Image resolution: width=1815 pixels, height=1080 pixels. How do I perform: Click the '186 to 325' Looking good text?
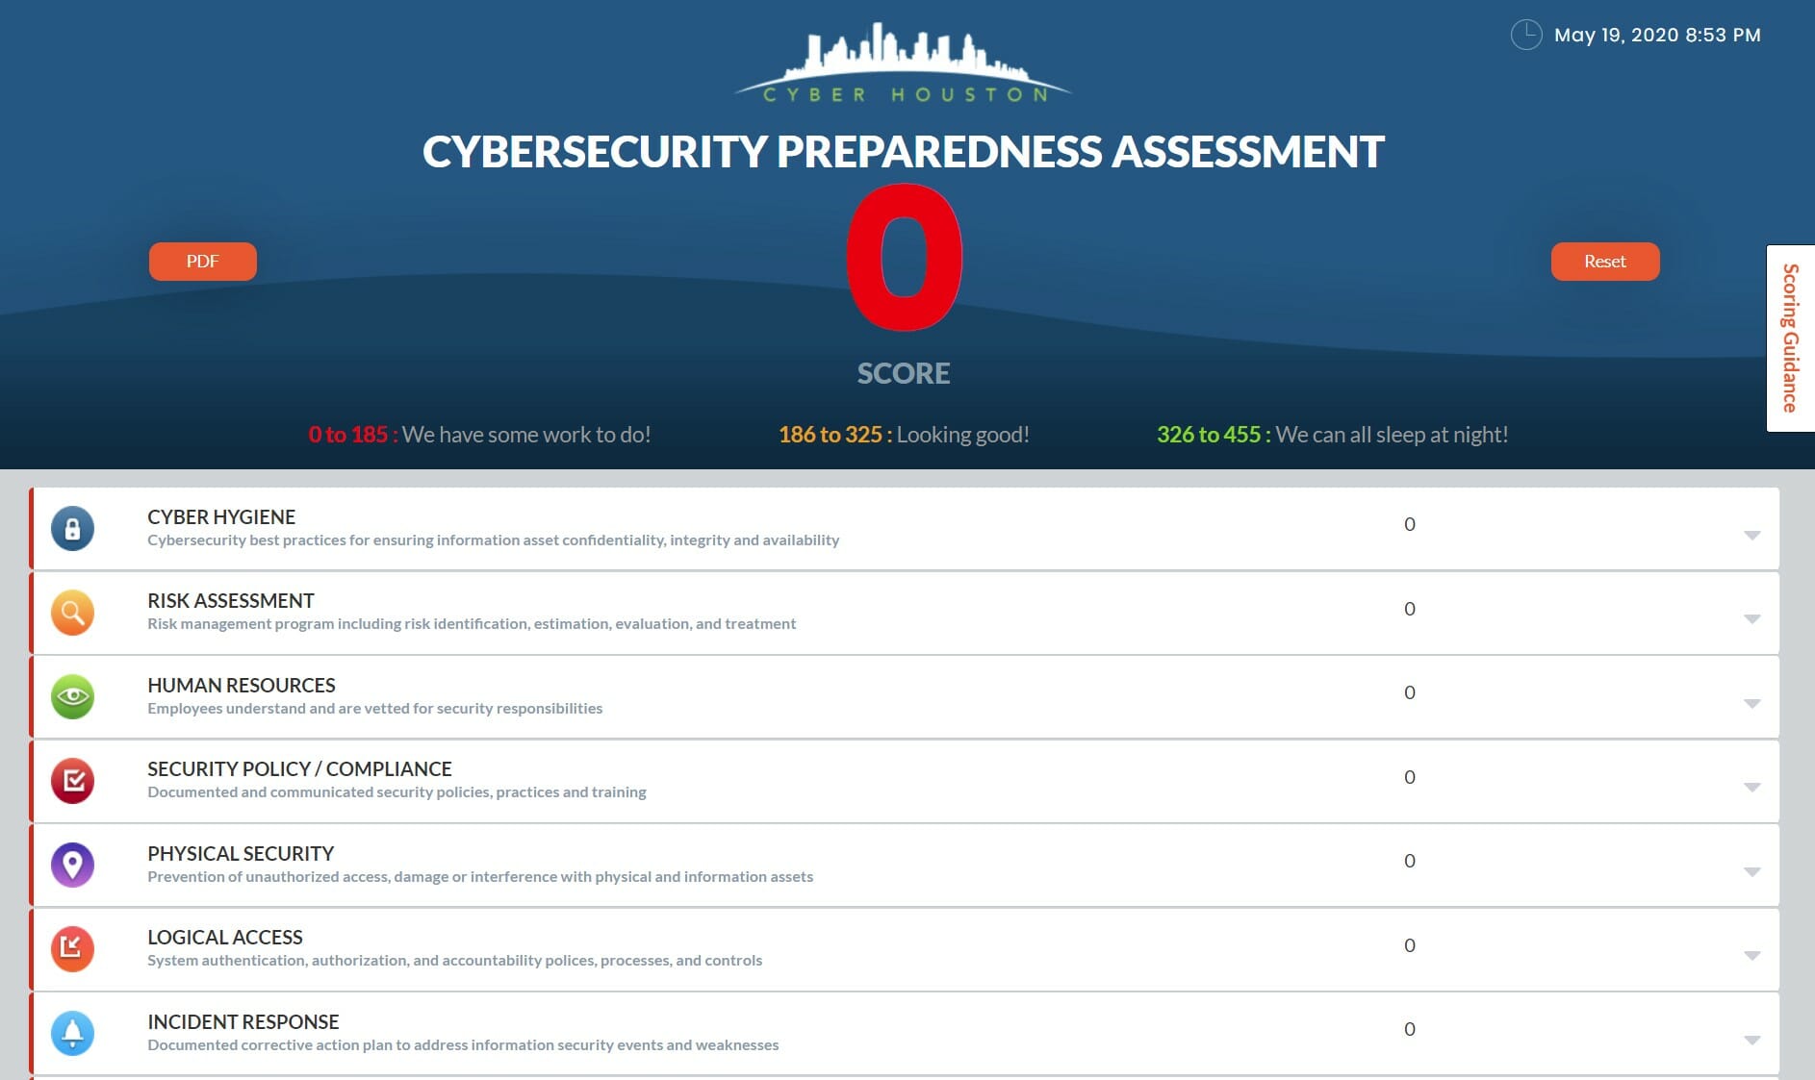click(x=904, y=435)
